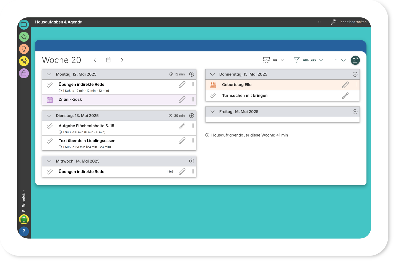The width and height of the screenshot is (401, 271).
Task: Go to the next week
Action: [x=122, y=60]
